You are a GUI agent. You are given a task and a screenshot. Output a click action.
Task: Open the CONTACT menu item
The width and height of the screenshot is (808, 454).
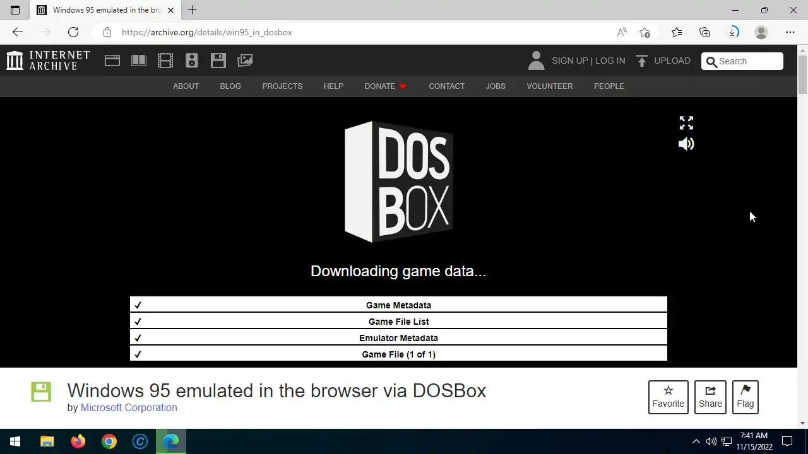[x=447, y=86]
